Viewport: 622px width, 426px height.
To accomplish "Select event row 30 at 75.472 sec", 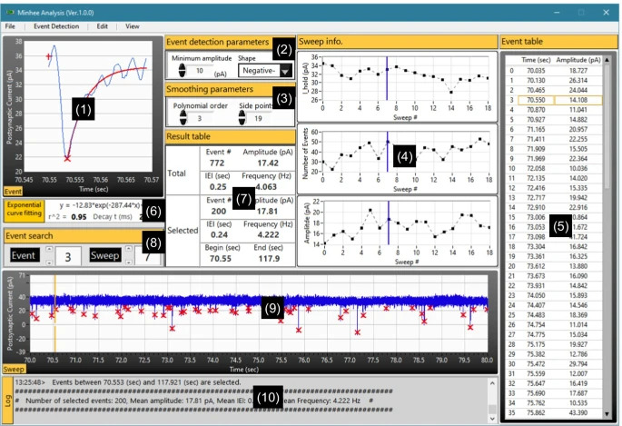I will (x=554, y=364).
